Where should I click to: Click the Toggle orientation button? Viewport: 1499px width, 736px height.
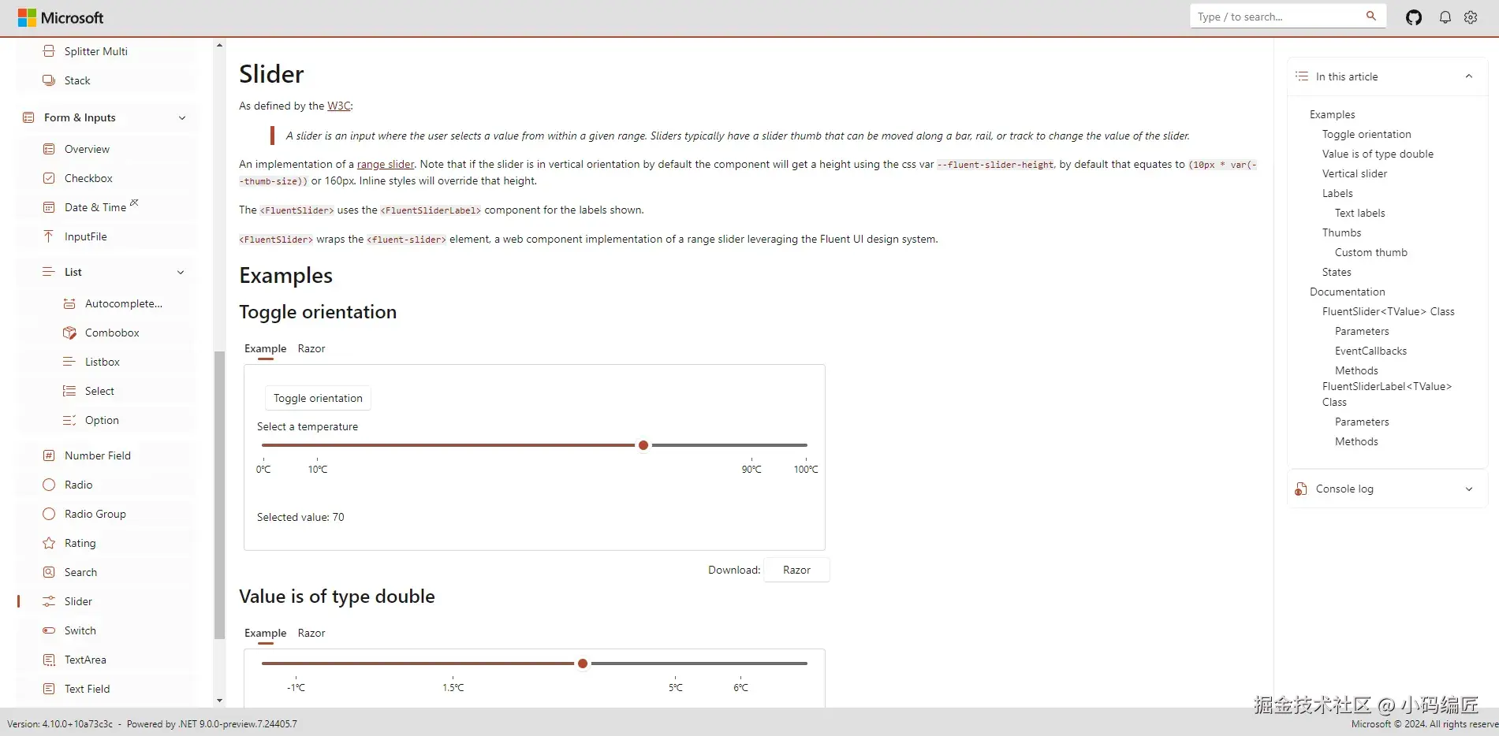318,398
